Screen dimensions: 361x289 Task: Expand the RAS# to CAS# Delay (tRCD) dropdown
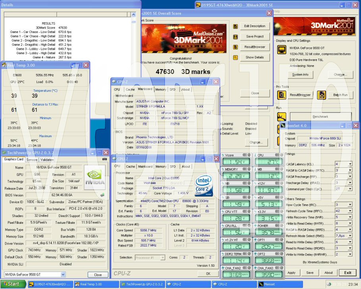click(x=350, y=170)
